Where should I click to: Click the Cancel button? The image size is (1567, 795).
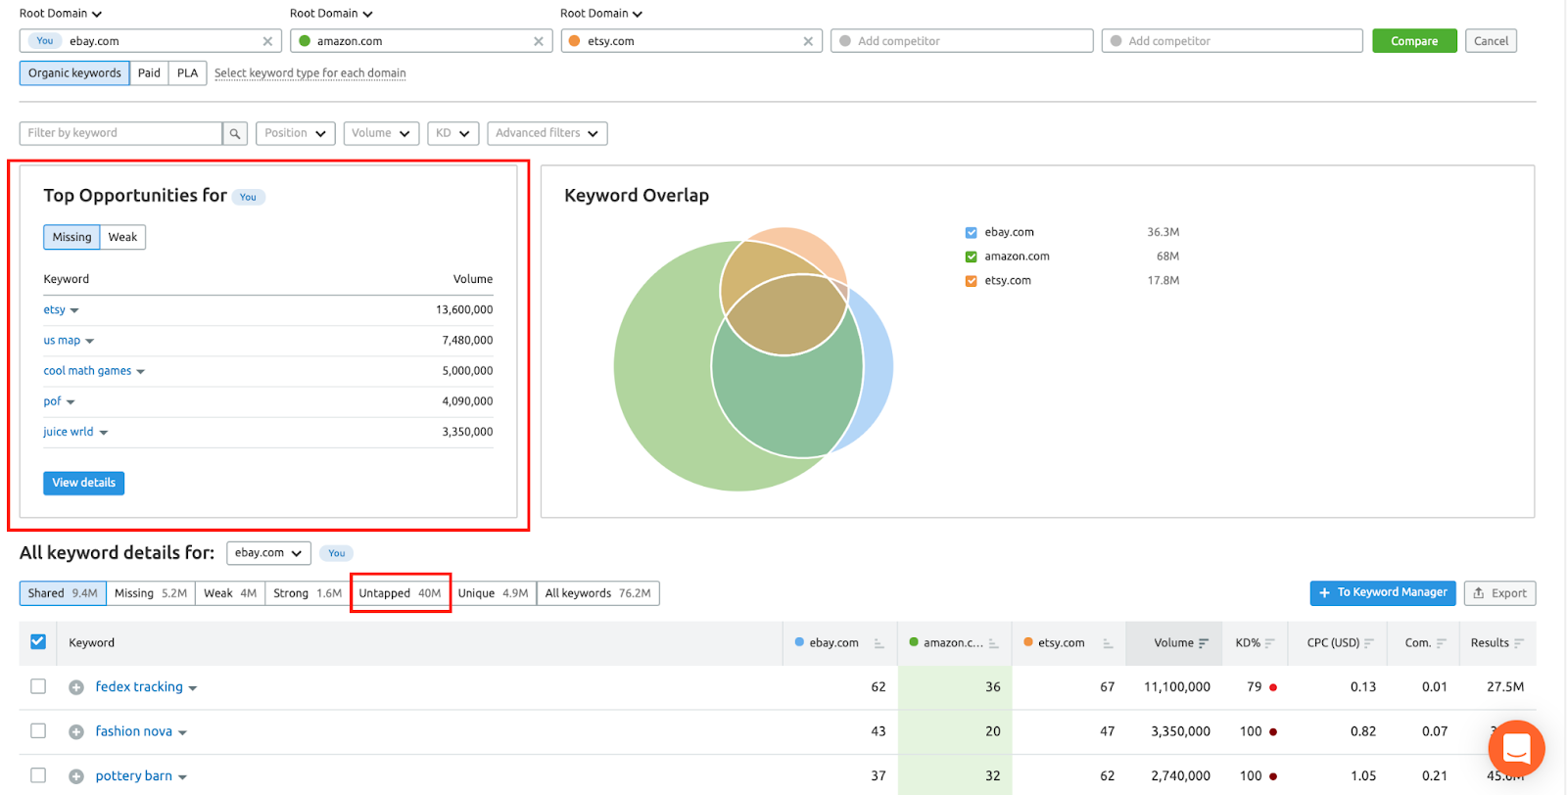point(1491,41)
